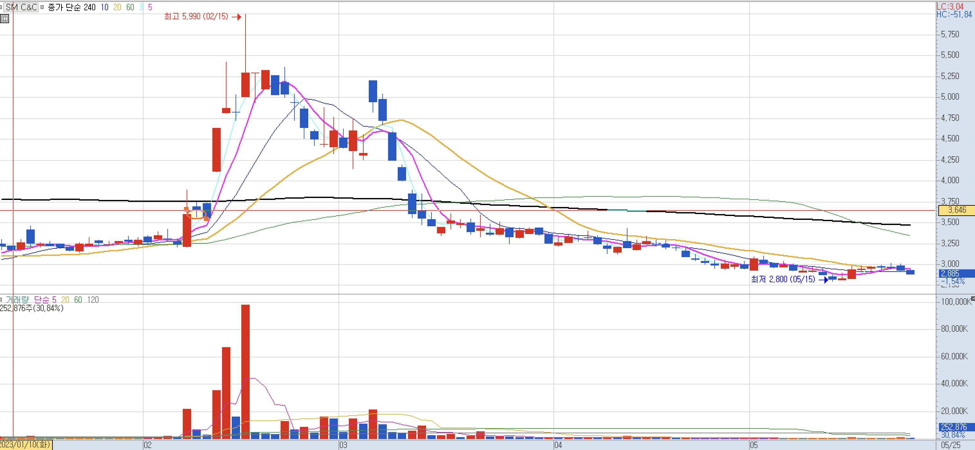Click the 3,646 crosshair price tag
Viewport: 975px width, 450px height.
tap(956, 210)
